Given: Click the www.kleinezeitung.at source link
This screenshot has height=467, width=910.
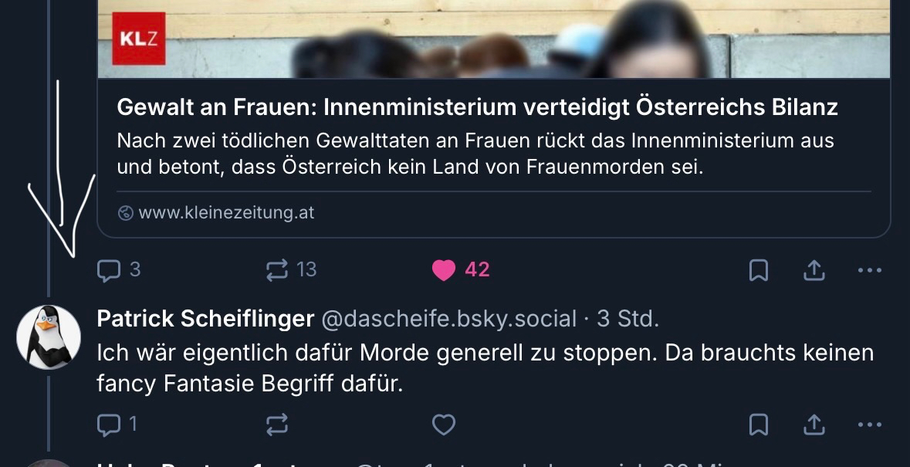Looking at the screenshot, I should [226, 212].
